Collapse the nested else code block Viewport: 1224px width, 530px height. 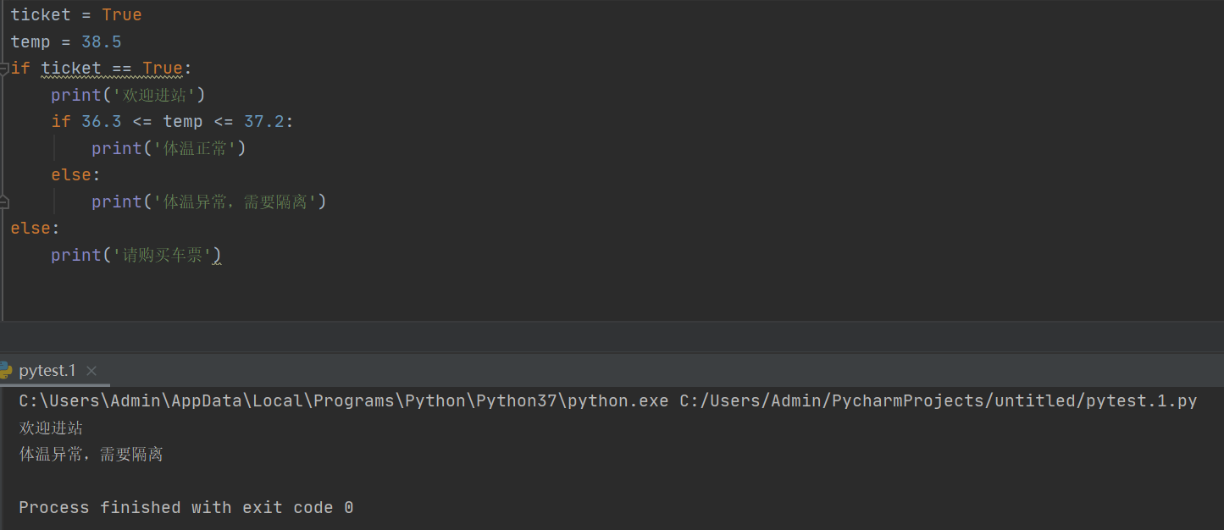tap(3, 201)
